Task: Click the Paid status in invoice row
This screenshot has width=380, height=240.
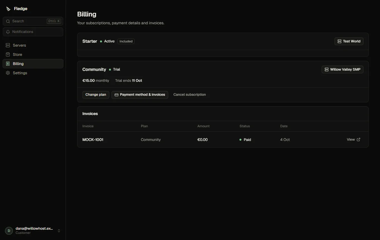Action: [x=245, y=140]
